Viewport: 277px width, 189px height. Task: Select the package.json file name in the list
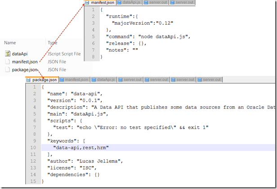pyautogui.click(x=25, y=70)
